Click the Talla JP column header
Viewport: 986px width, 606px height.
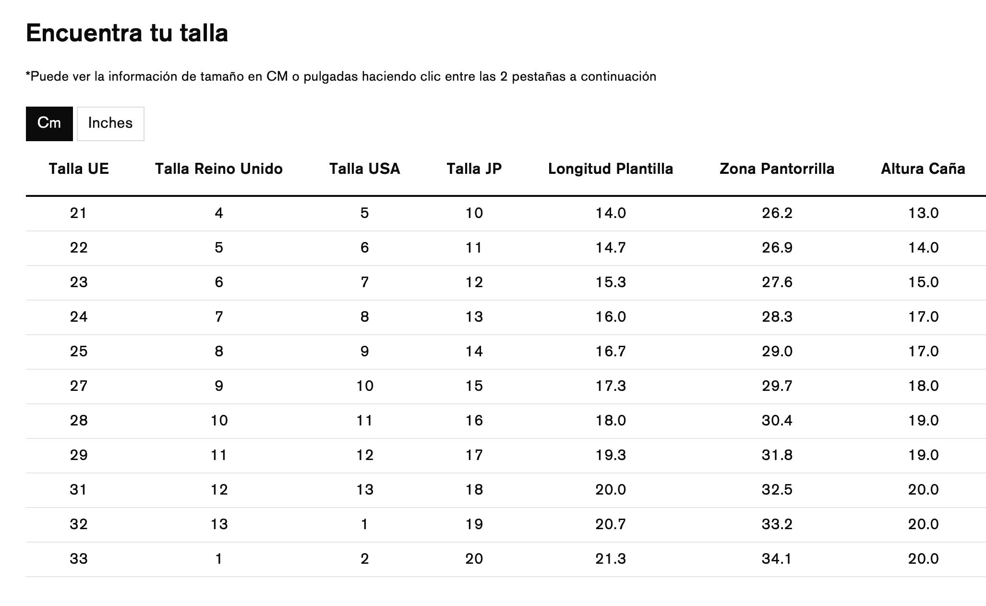(x=474, y=169)
